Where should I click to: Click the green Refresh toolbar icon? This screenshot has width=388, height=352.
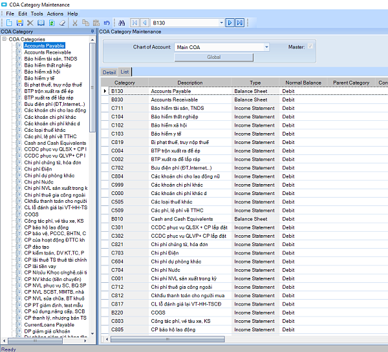[52, 23]
